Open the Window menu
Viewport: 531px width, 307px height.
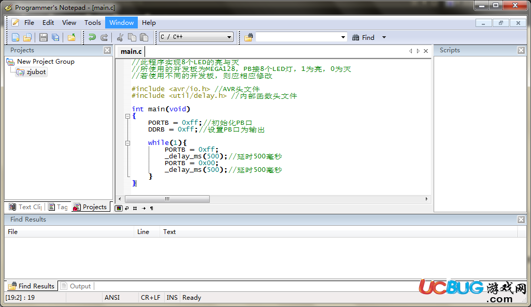point(121,23)
